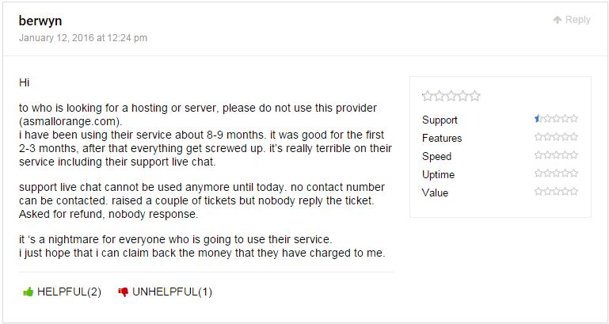Click the Speed label in ratings box
609x324 pixels.
tap(436, 157)
